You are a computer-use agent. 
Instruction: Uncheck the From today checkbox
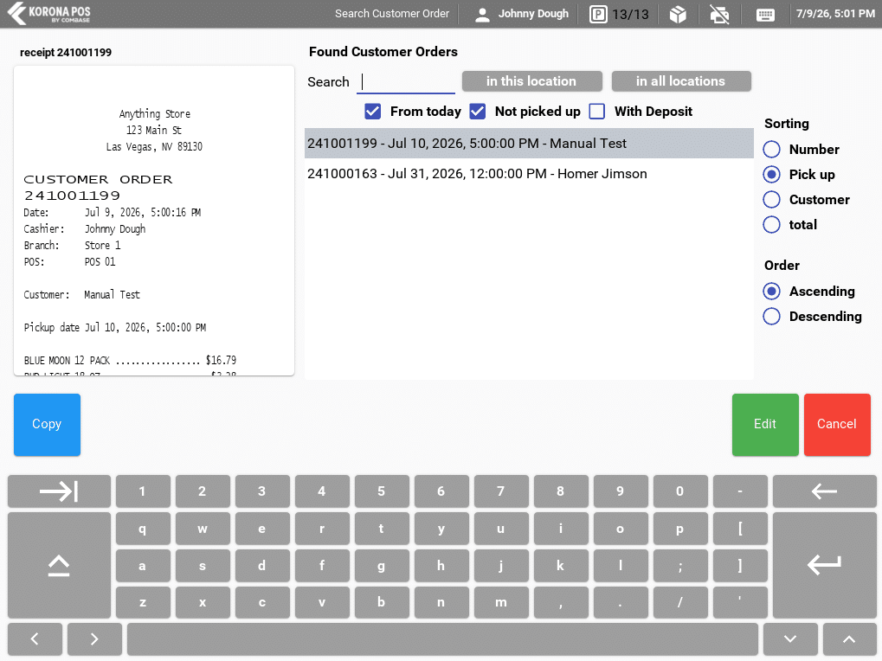coord(372,112)
